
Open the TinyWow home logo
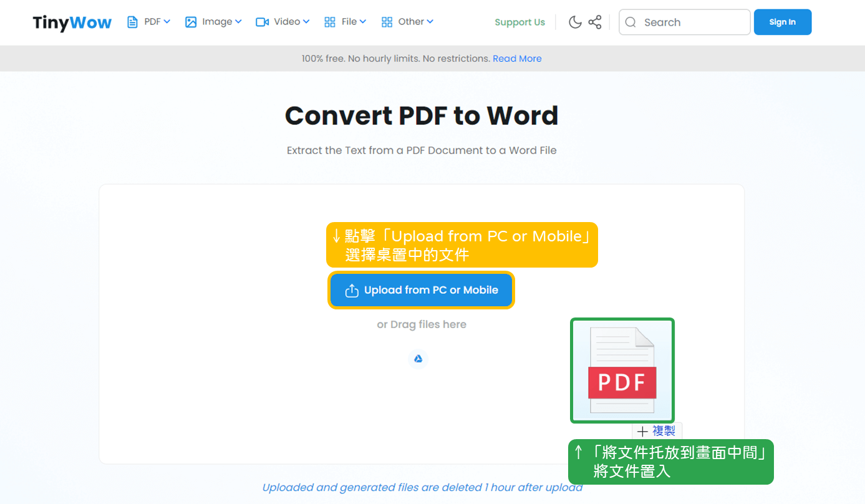point(72,22)
